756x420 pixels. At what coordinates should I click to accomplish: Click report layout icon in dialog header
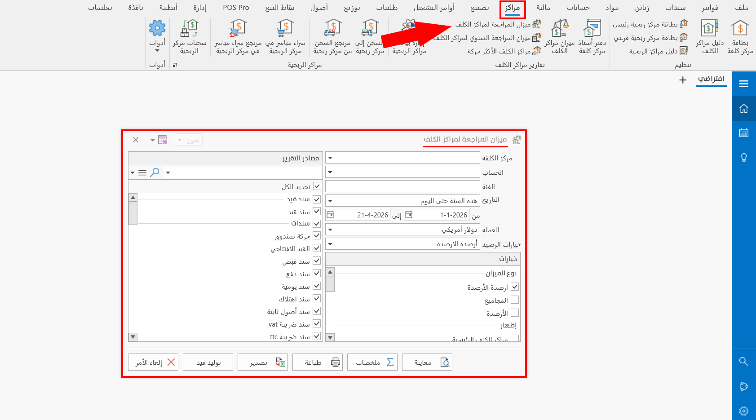pyautogui.click(x=163, y=140)
